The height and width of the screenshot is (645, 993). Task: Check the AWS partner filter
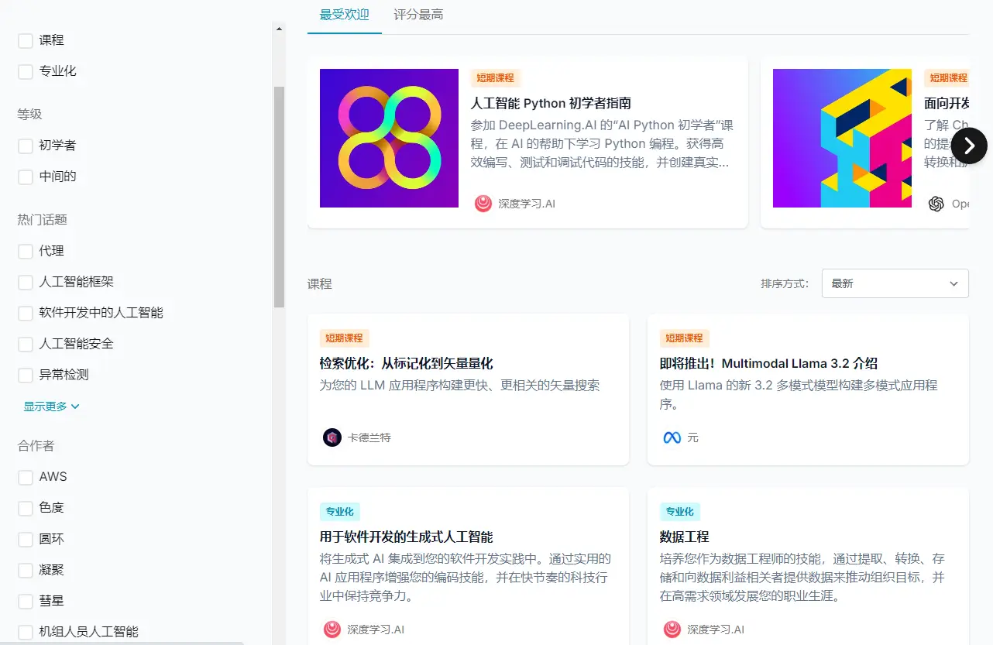click(26, 477)
